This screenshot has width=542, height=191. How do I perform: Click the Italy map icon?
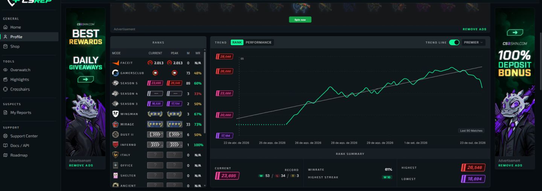click(116, 155)
